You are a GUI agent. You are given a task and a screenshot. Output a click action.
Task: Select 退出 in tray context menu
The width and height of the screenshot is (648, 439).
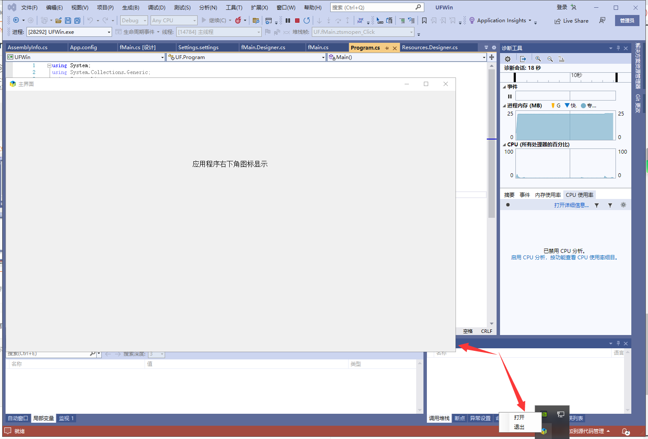(x=519, y=427)
